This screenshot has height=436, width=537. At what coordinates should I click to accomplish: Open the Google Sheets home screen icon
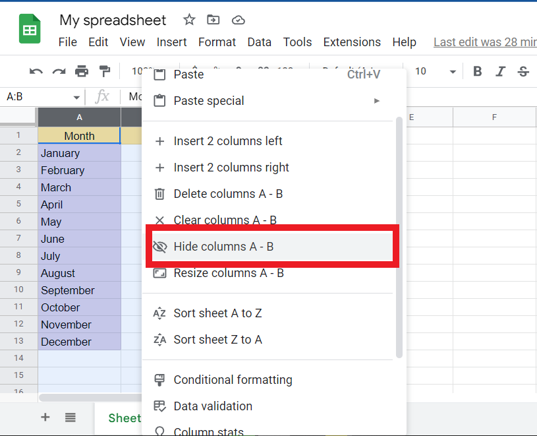(29, 28)
